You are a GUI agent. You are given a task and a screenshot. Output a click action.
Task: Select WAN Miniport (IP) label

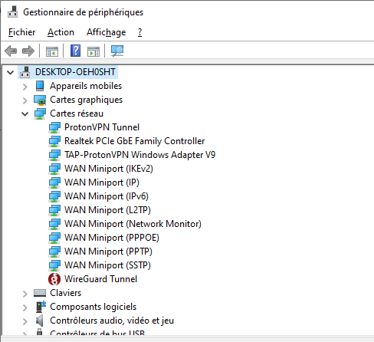[x=102, y=183]
